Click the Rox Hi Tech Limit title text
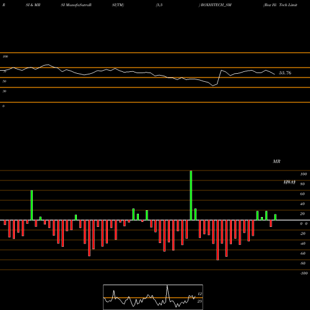The image size is (310, 310). coord(280,5)
